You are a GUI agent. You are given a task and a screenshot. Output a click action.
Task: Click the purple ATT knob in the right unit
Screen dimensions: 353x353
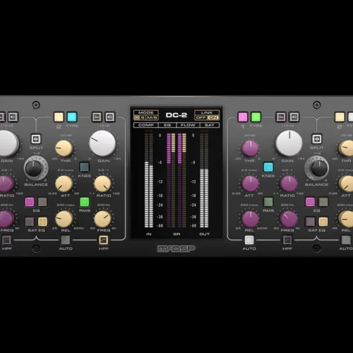coord(251,184)
